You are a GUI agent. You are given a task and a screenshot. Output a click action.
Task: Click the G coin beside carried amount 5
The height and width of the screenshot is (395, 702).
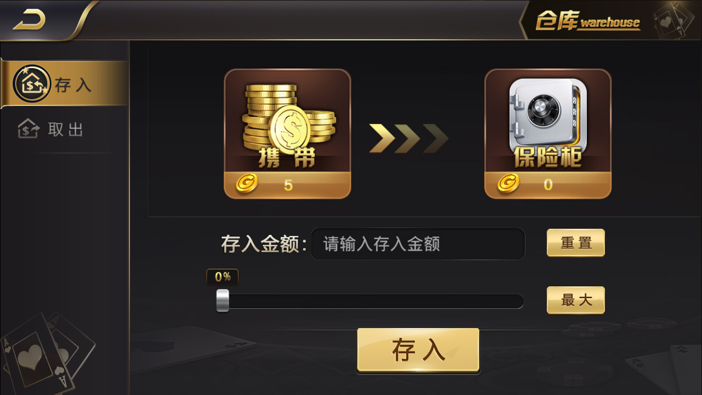[247, 184]
